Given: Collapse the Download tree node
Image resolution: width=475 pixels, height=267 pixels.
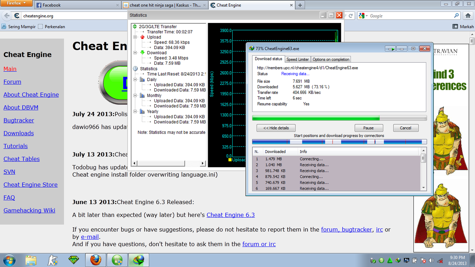Looking at the screenshot, I should click(x=135, y=53).
